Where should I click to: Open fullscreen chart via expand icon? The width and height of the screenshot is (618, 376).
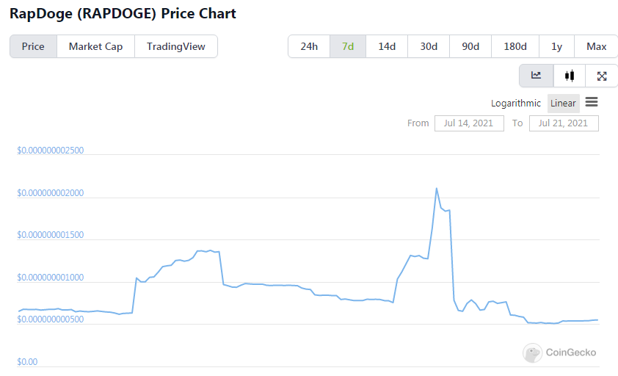601,76
